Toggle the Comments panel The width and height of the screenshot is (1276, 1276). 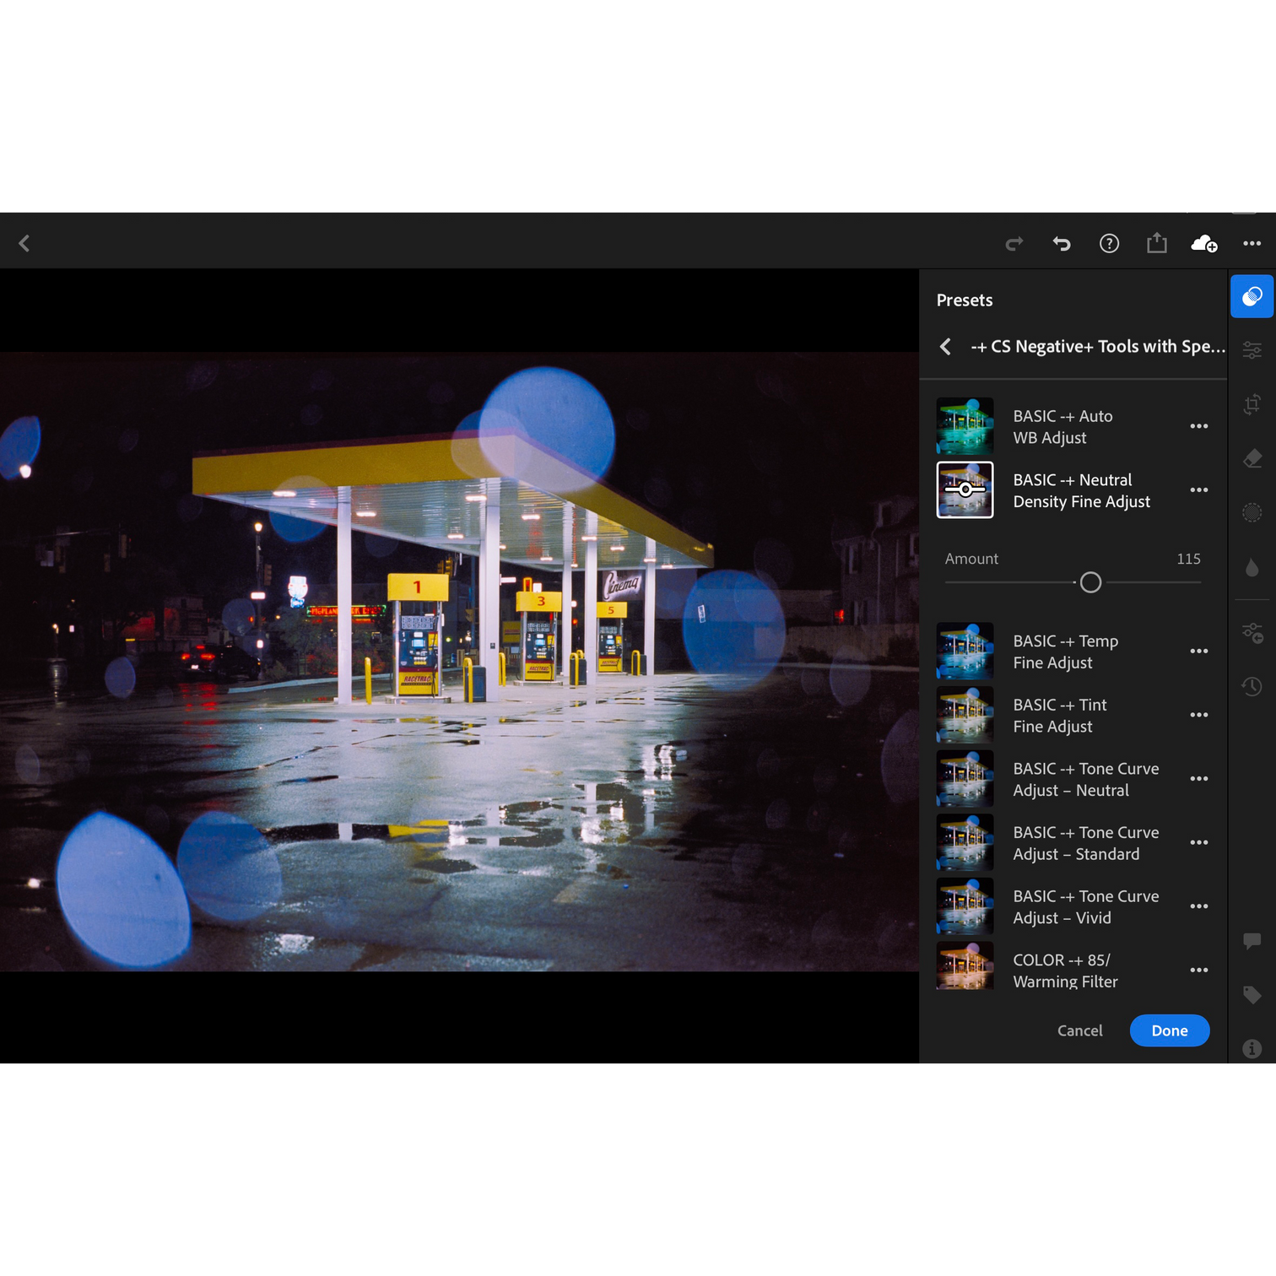1252,942
